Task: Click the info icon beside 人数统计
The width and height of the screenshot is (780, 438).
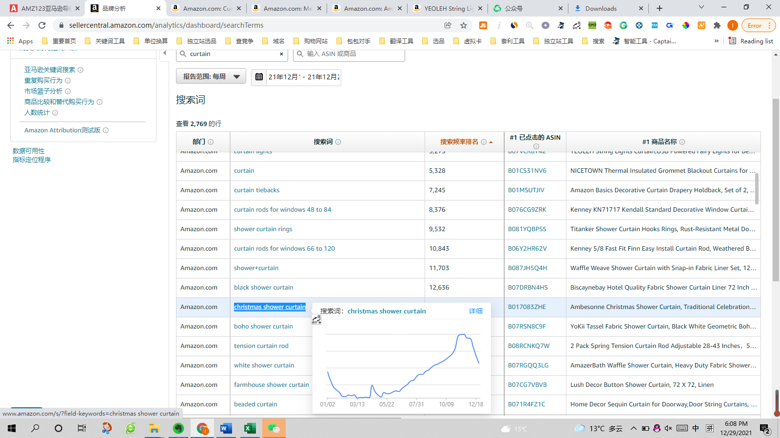Action: click(55, 112)
